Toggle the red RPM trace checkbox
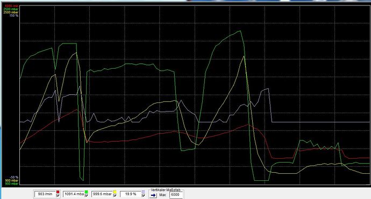The image size is (371, 199). click(x=58, y=195)
